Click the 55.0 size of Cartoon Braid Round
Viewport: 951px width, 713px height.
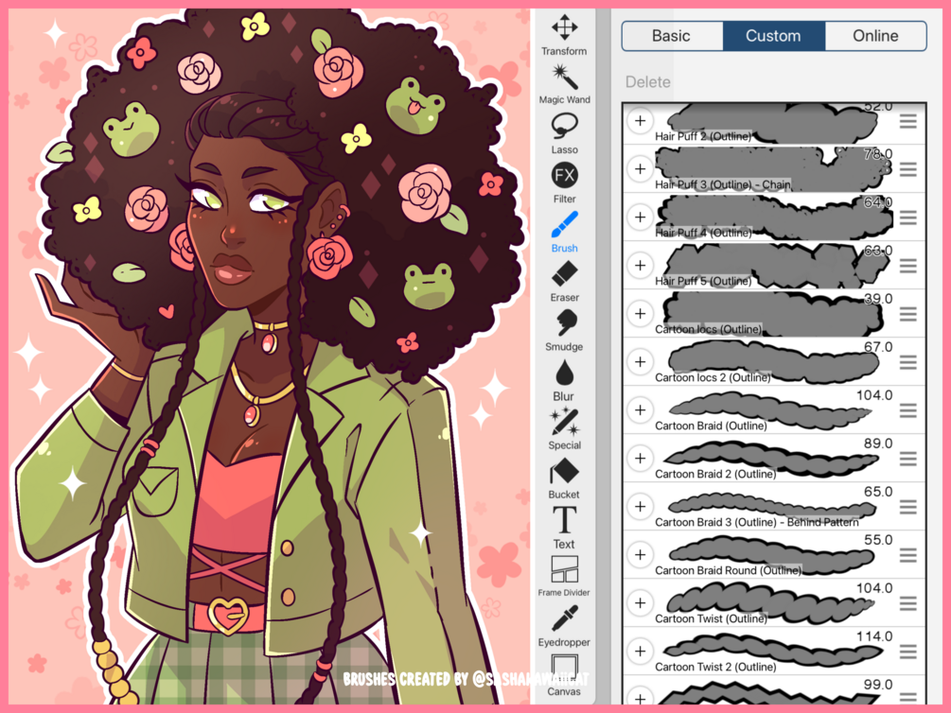[x=877, y=540]
